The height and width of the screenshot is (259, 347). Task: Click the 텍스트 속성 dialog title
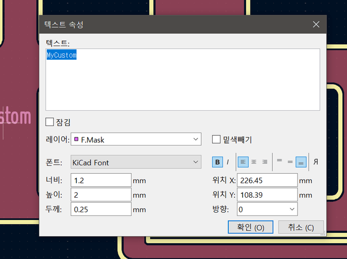64,24
